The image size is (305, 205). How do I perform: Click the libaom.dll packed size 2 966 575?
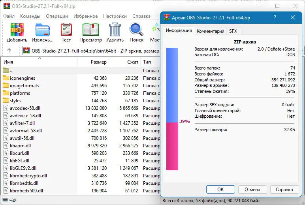pyautogui.click(x=129, y=146)
